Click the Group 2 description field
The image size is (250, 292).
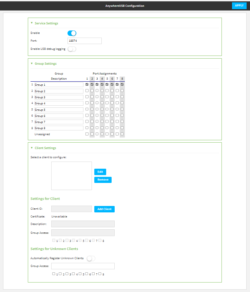click(x=59, y=91)
